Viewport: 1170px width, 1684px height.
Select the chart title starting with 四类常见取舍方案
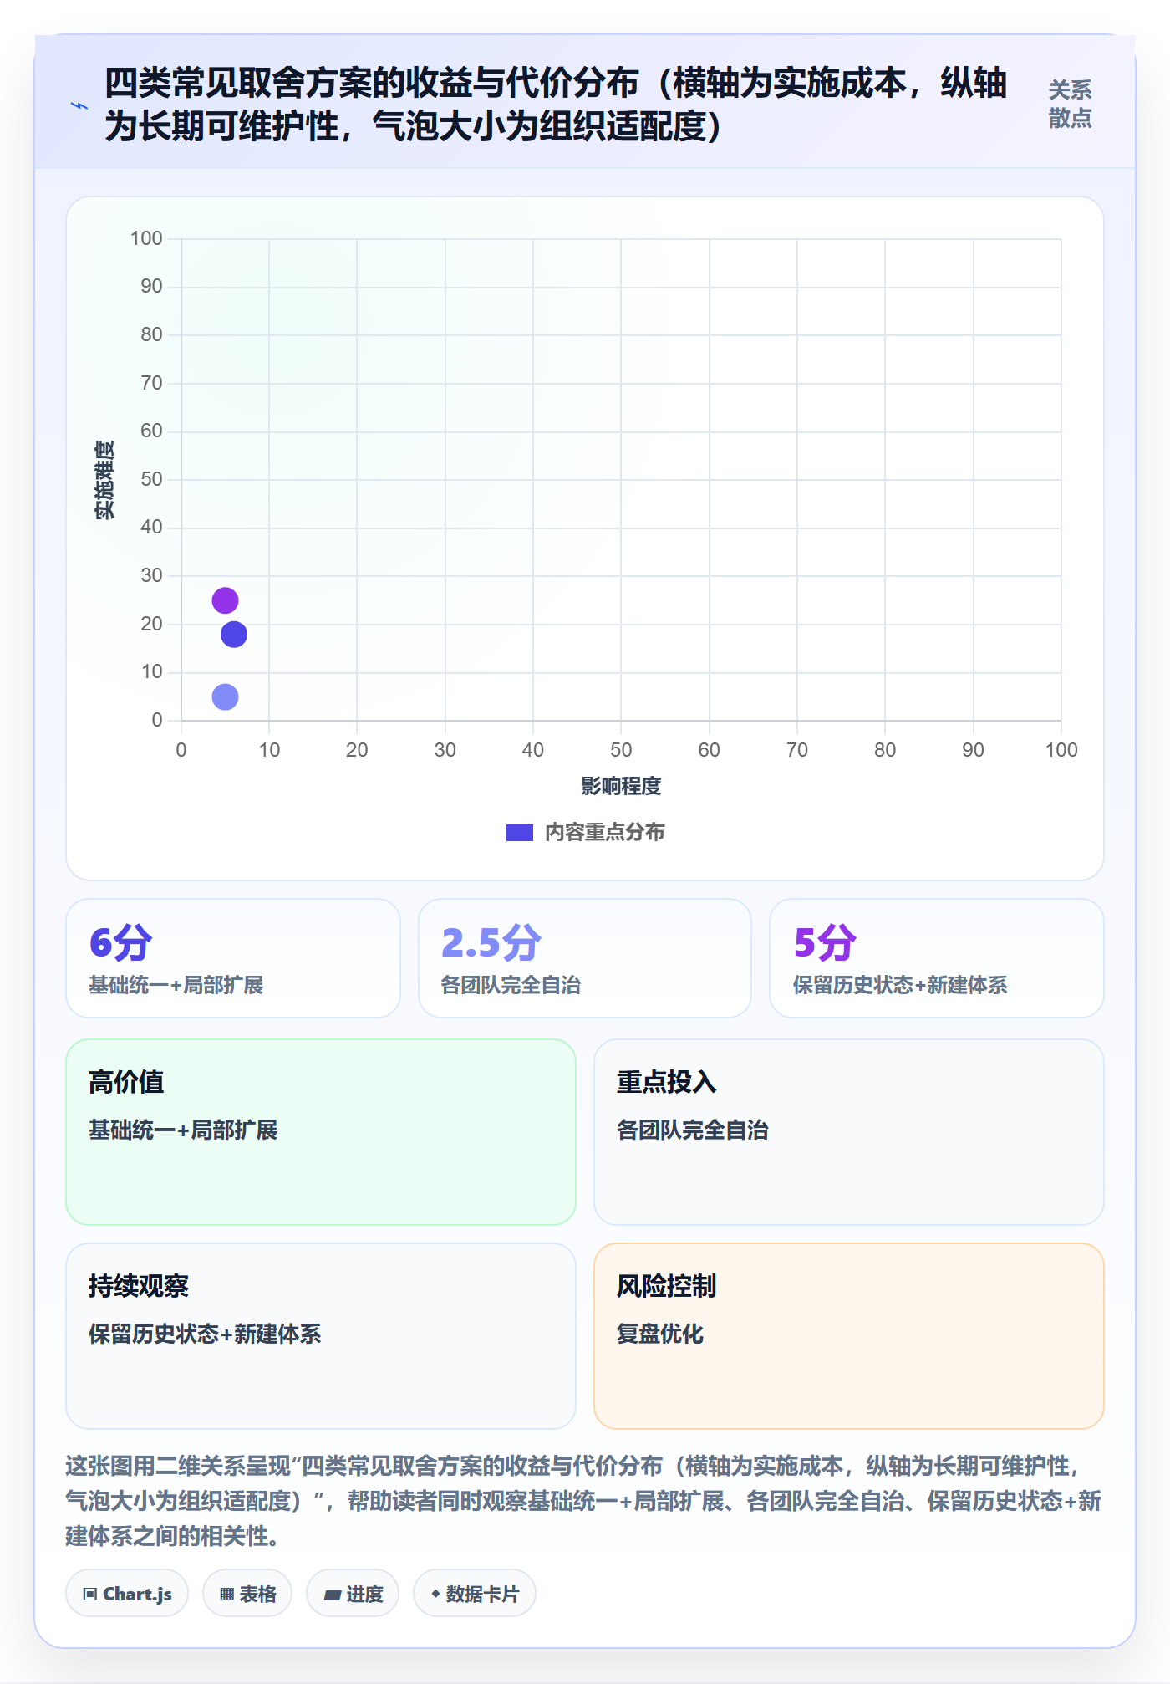pyautogui.click(x=556, y=105)
